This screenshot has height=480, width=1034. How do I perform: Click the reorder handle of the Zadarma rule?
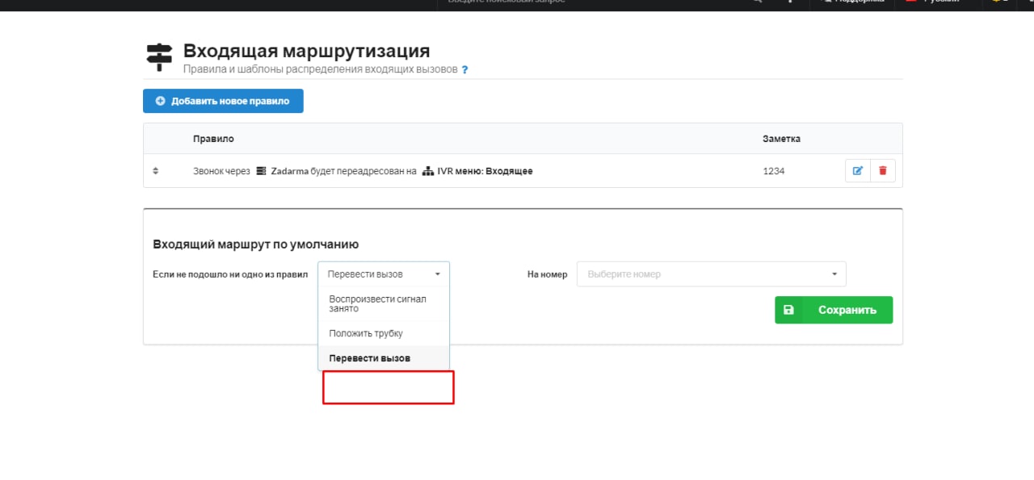pyautogui.click(x=156, y=171)
